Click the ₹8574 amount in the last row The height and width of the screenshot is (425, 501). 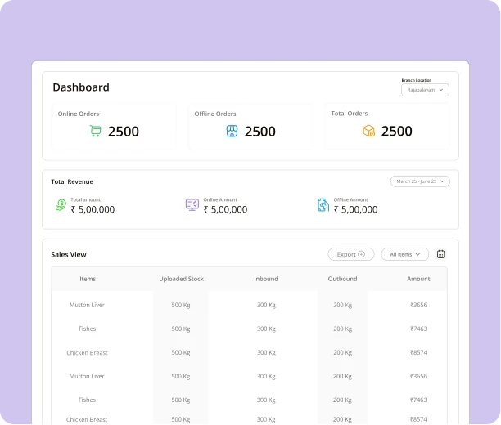(x=418, y=419)
